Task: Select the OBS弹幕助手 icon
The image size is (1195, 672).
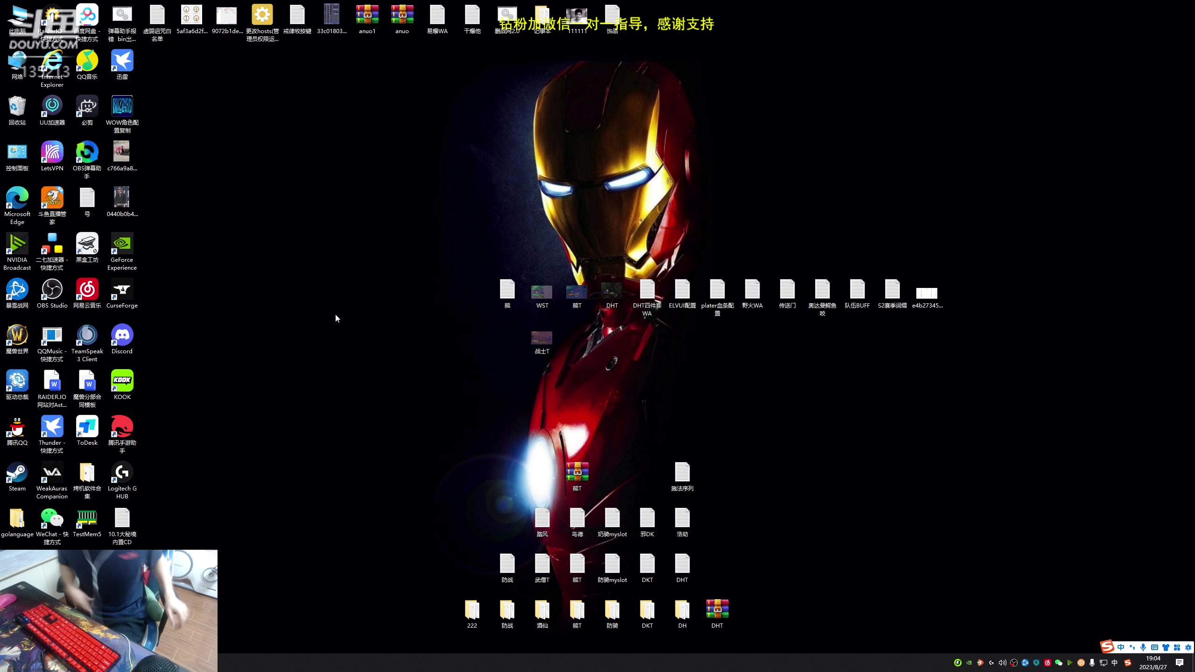Action: click(87, 161)
